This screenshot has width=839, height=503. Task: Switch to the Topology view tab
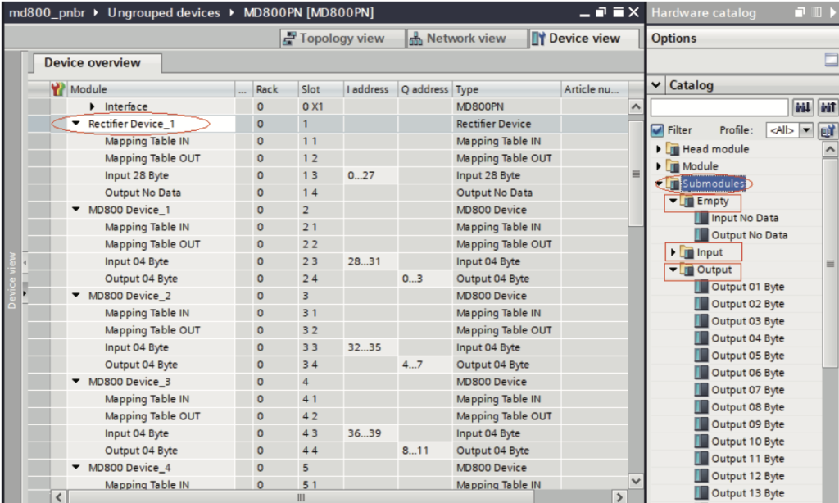tap(342, 39)
